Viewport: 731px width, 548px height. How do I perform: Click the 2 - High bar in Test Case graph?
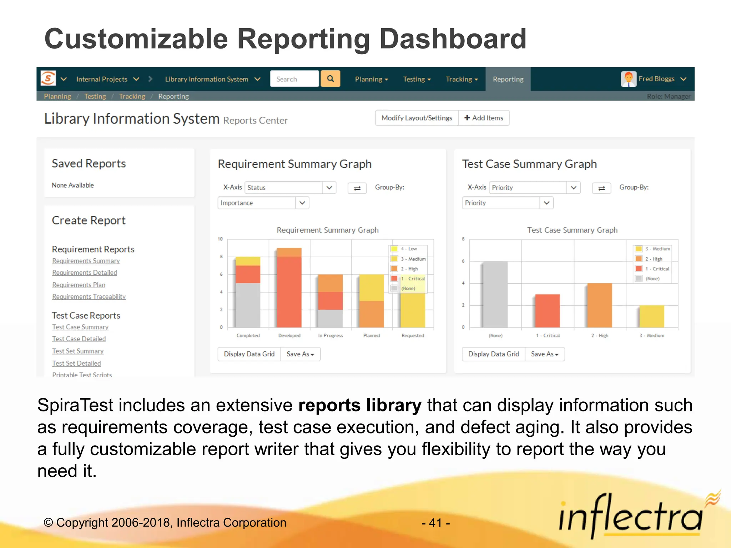pos(600,305)
